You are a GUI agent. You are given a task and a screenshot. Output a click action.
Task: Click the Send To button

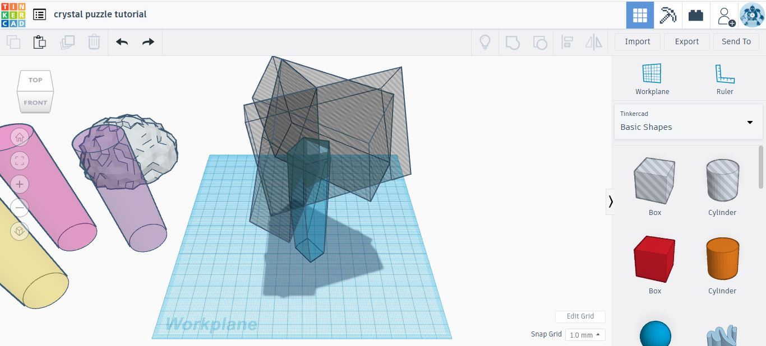point(736,41)
